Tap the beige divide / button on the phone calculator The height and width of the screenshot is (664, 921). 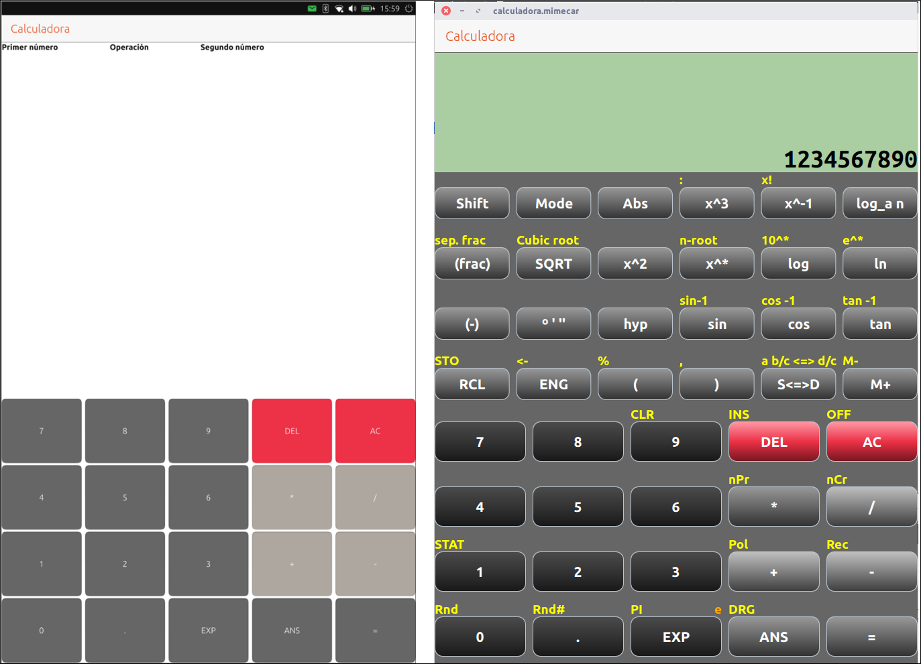coord(376,497)
